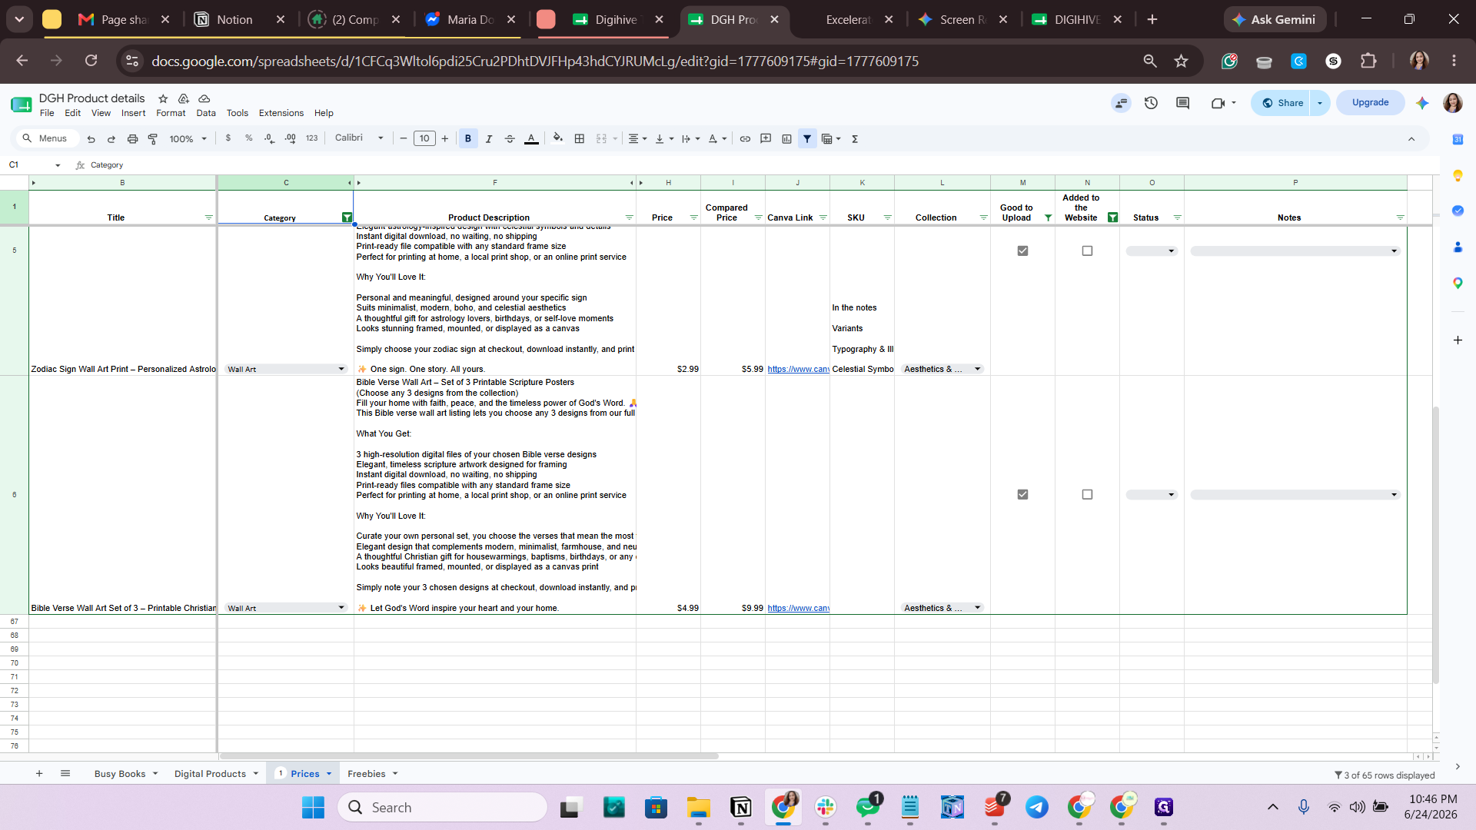Toggle italic formatting
The image size is (1476, 830).
coord(489,138)
